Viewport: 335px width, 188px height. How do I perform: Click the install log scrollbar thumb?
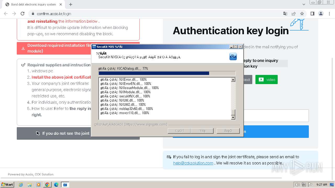(233, 113)
